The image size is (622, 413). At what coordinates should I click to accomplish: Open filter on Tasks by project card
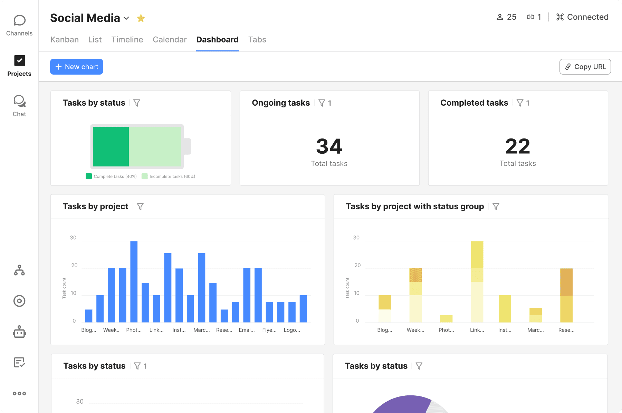pos(140,206)
